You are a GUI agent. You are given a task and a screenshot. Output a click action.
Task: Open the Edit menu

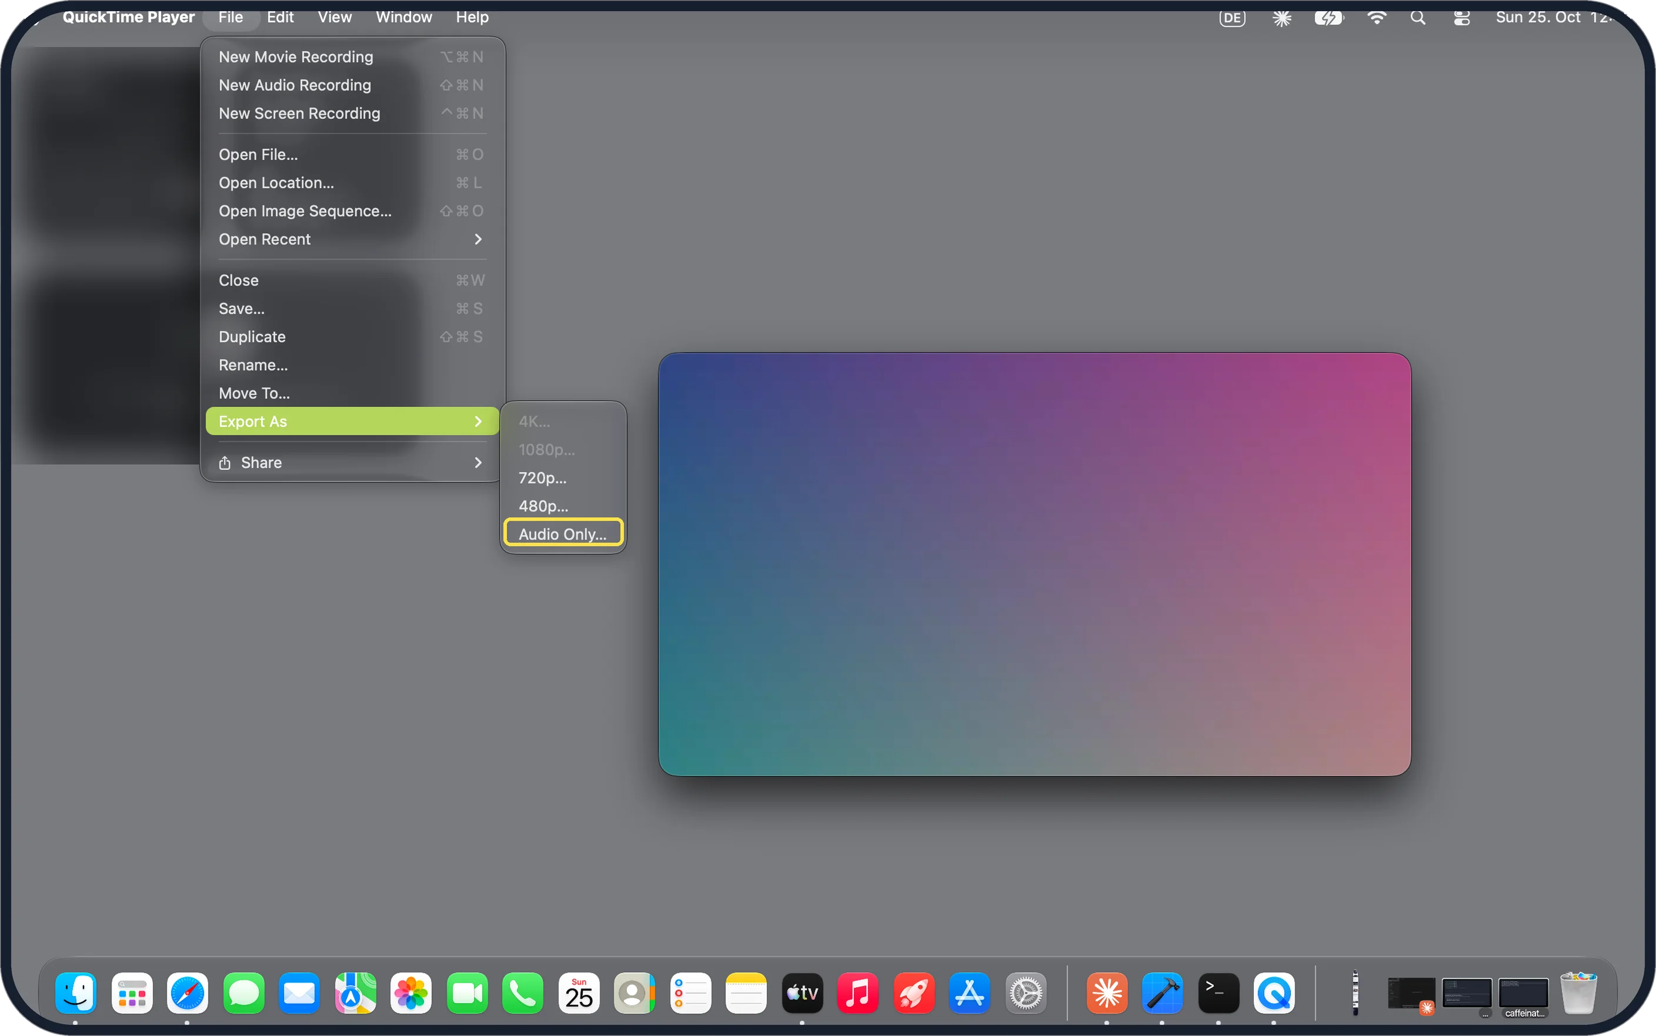[x=281, y=17]
